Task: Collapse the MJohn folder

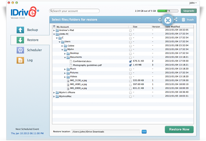Action: [x=62, y=50]
